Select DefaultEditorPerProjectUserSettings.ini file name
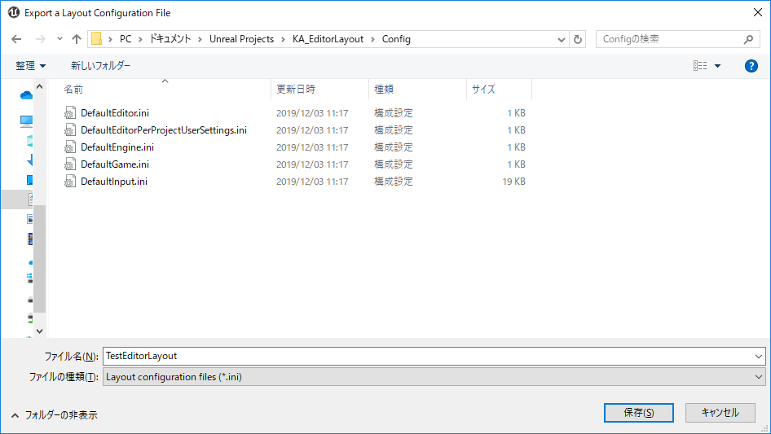Screen dimensions: 771x434 164,130
